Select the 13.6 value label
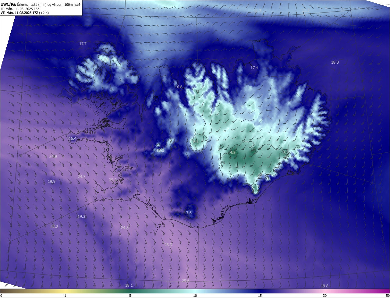This screenshot has width=390, height=298. point(188,213)
